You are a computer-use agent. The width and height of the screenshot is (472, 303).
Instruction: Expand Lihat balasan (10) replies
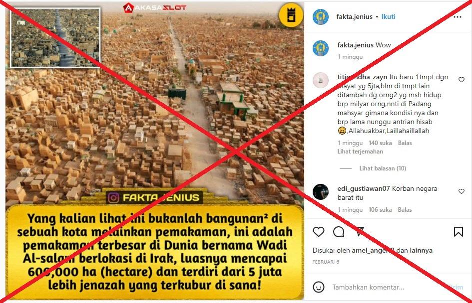tap(383, 168)
